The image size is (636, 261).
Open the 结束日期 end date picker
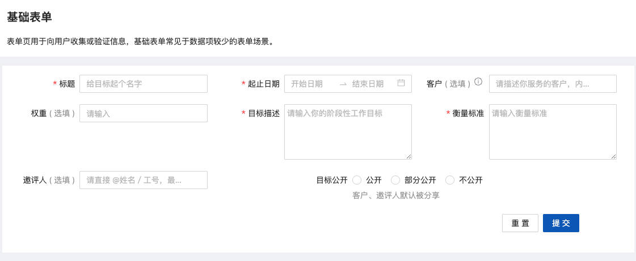(368, 84)
